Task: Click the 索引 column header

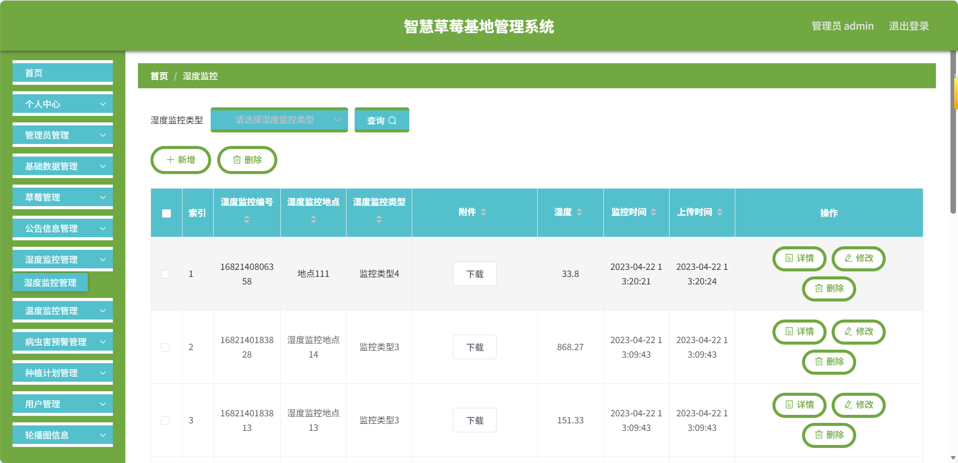Action: tap(197, 213)
